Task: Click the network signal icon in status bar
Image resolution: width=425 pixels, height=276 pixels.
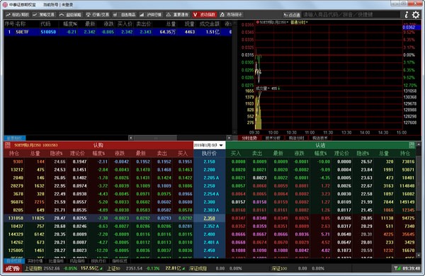Action: (397, 268)
